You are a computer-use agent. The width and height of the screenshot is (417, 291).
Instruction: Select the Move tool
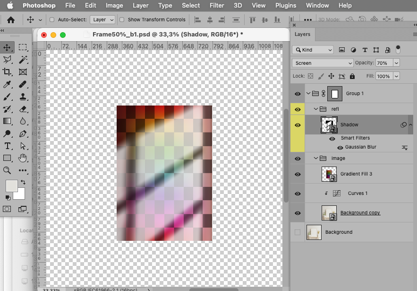click(x=8, y=47)
